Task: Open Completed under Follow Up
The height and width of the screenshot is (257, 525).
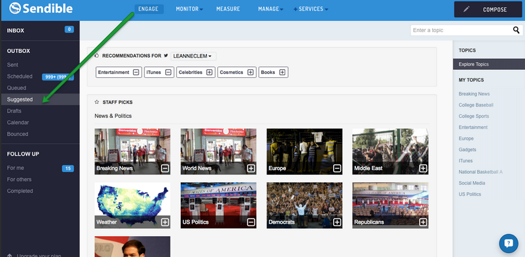Action: [20, 191]
